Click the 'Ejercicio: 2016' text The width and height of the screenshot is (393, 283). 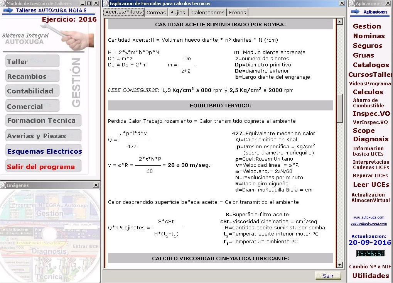coord(69,19)
